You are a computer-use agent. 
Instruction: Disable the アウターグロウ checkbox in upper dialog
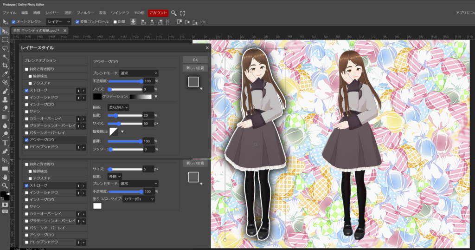(x=27, y=140)
